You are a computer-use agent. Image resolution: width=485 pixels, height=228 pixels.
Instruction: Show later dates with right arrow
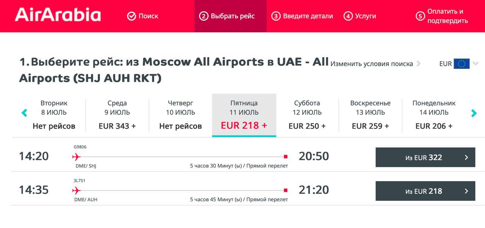point(474,113)
